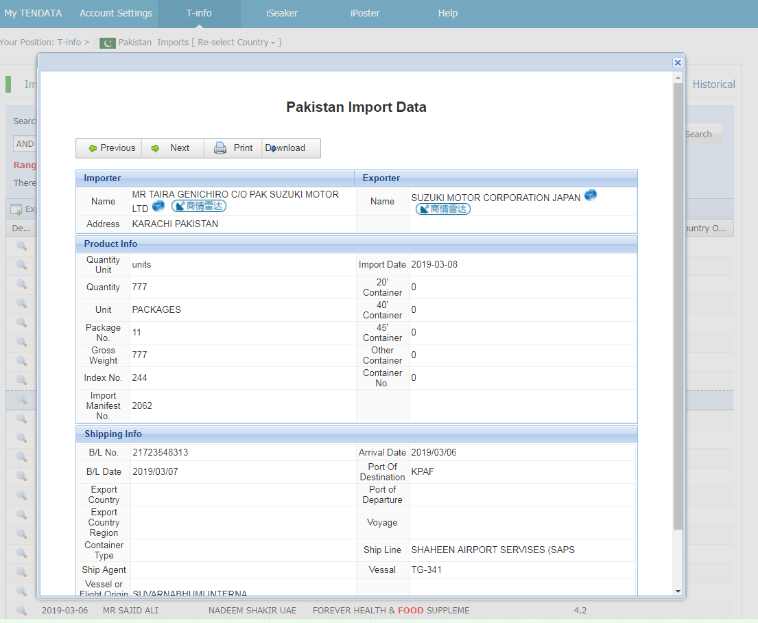Screen dimensions: 758x623
Task: Open the importer's 商情雷达 radar badge
Action: pyautogui.click(x=198, y=206)
